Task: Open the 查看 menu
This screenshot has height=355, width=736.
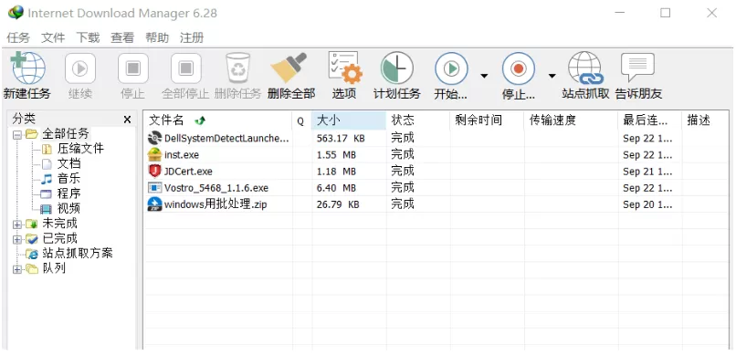Action: (x=122, y=37)
